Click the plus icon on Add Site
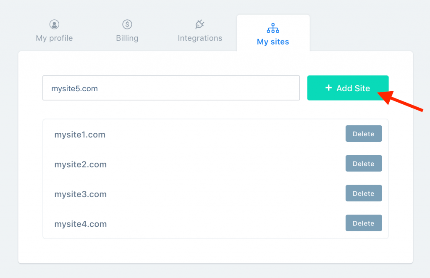This screenshot has width=430, height=278. point(328,87)
